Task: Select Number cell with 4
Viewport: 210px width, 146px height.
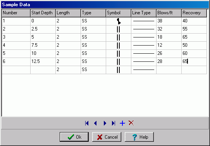Action: tap(16, 46)
